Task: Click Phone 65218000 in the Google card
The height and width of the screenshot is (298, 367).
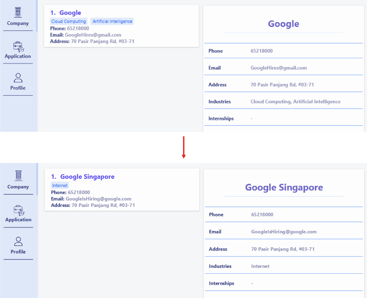Action: pos(70,28)
